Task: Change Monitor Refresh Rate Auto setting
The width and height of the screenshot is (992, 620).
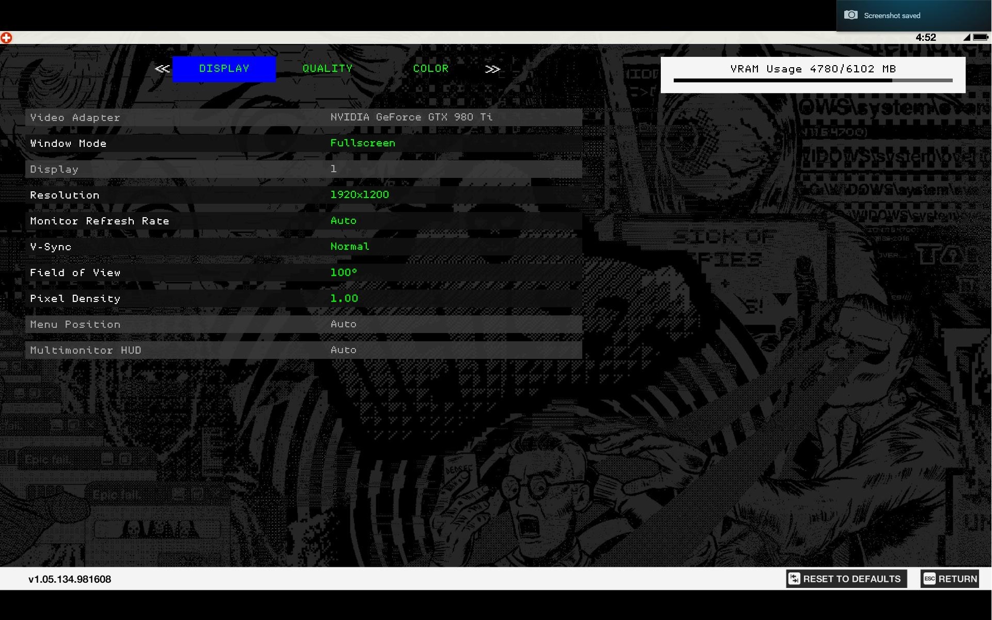Action: click(x=344, y=221)
